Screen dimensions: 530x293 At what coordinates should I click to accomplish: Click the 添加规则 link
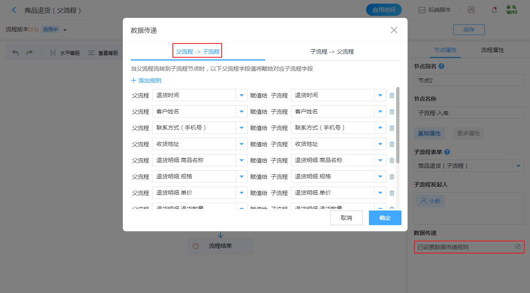click(x=146, y=80)
